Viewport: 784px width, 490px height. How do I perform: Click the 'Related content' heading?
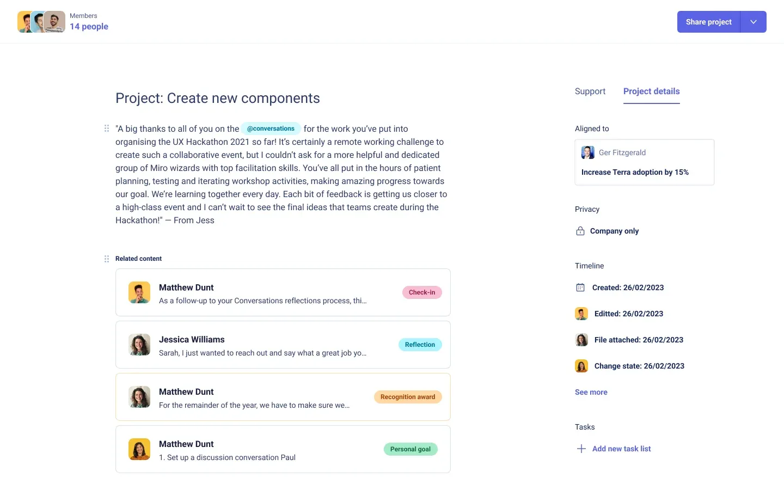[x=138, y=259]
